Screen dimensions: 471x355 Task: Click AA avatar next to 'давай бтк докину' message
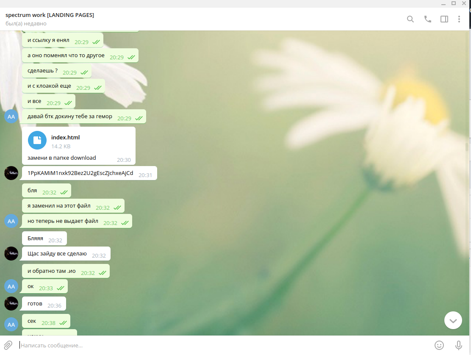click(x=11, y=116)
